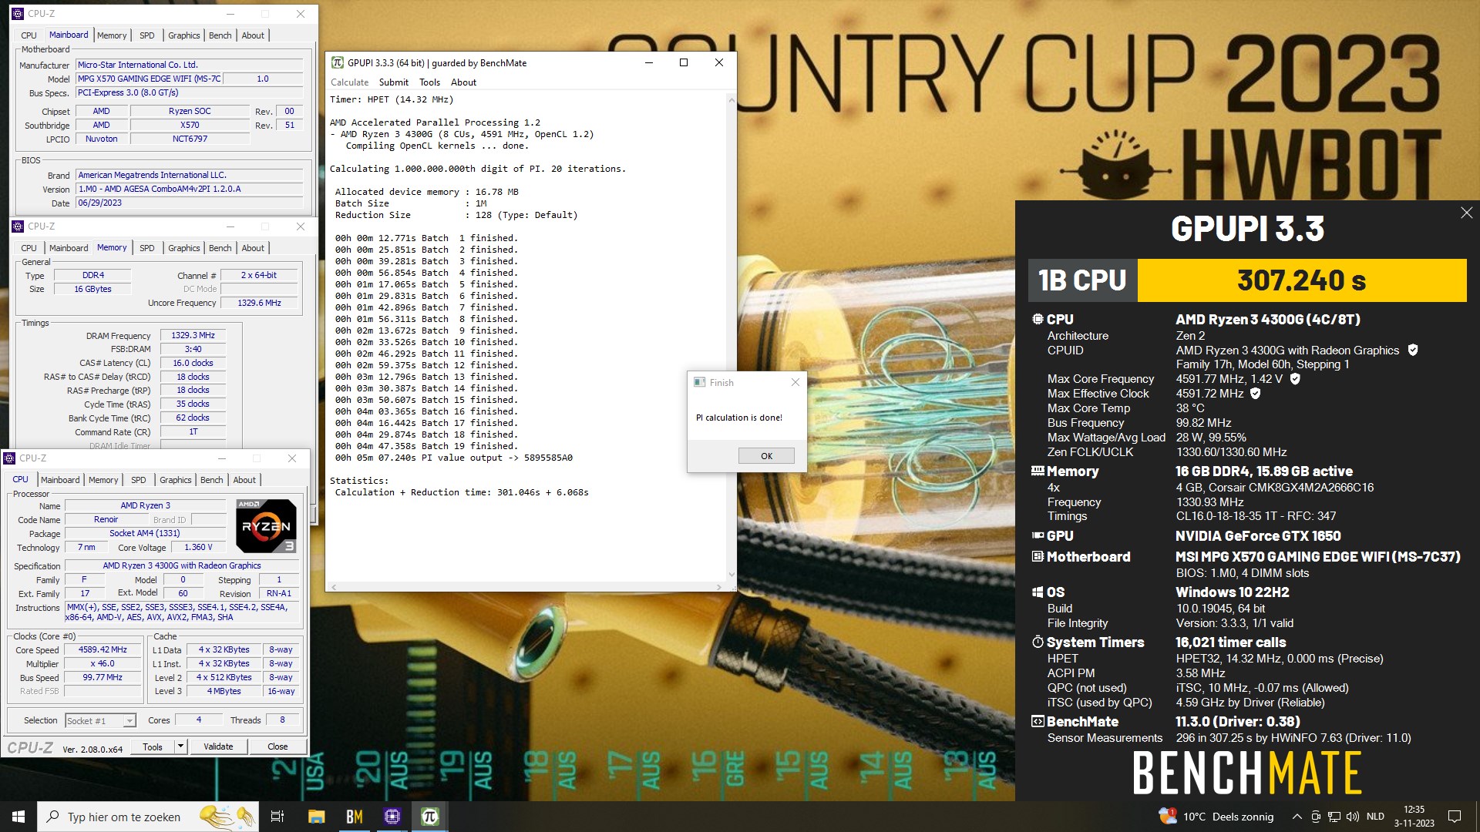
Task: Select the SPD tab in the Mainboard CPU-Z window
Action: click(x=146, y=35)
